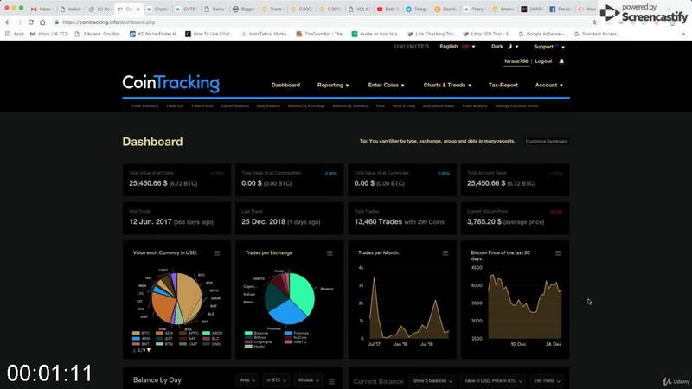692x389 pixels.
Task: Expand the Support dropdown
Action: pos(549,47)
